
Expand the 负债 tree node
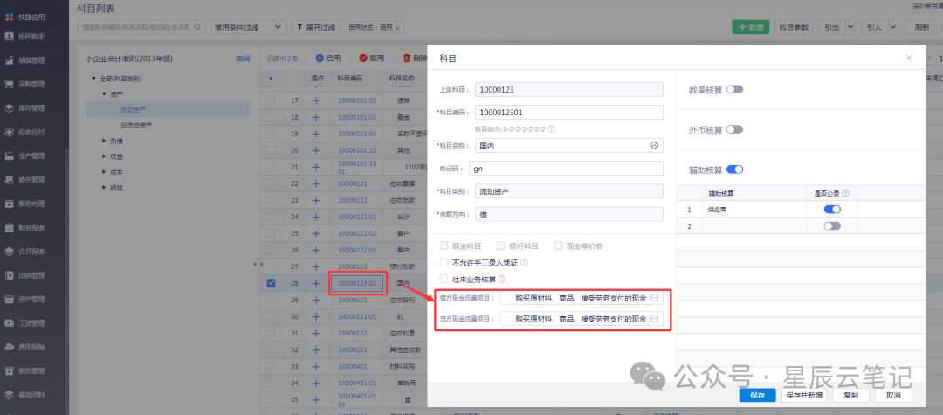click(x=105, y=141)
